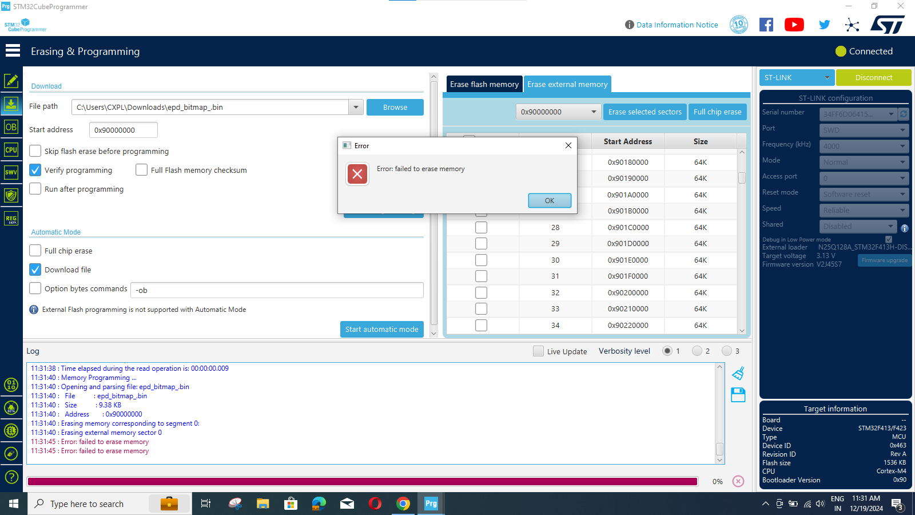Image resolution: width=915 pixels, height=515 pixels.
Task: Clear the log with the broom icon
Action: (x=738, y=373)
